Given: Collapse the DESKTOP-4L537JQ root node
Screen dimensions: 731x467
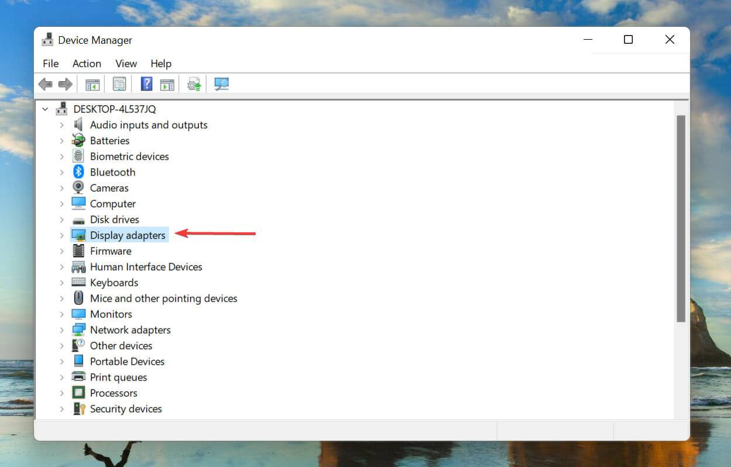Looking at the screenshot, I should pos(45,109).
